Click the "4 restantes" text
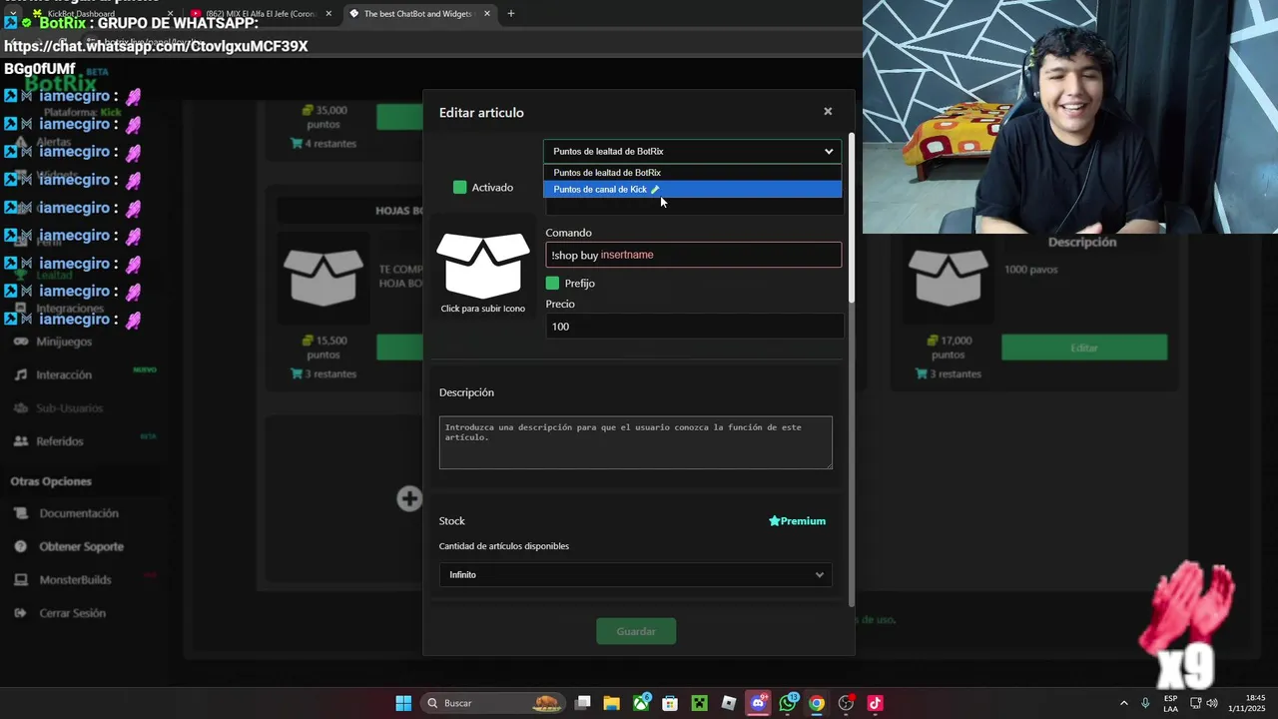 [x=330, y=143]
